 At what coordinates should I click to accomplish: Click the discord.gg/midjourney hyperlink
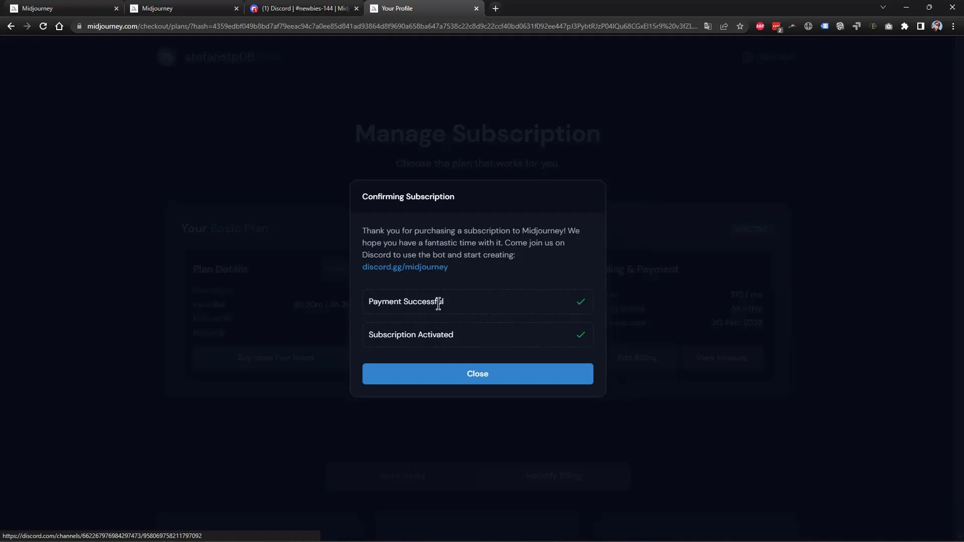(x=405, y=266)
